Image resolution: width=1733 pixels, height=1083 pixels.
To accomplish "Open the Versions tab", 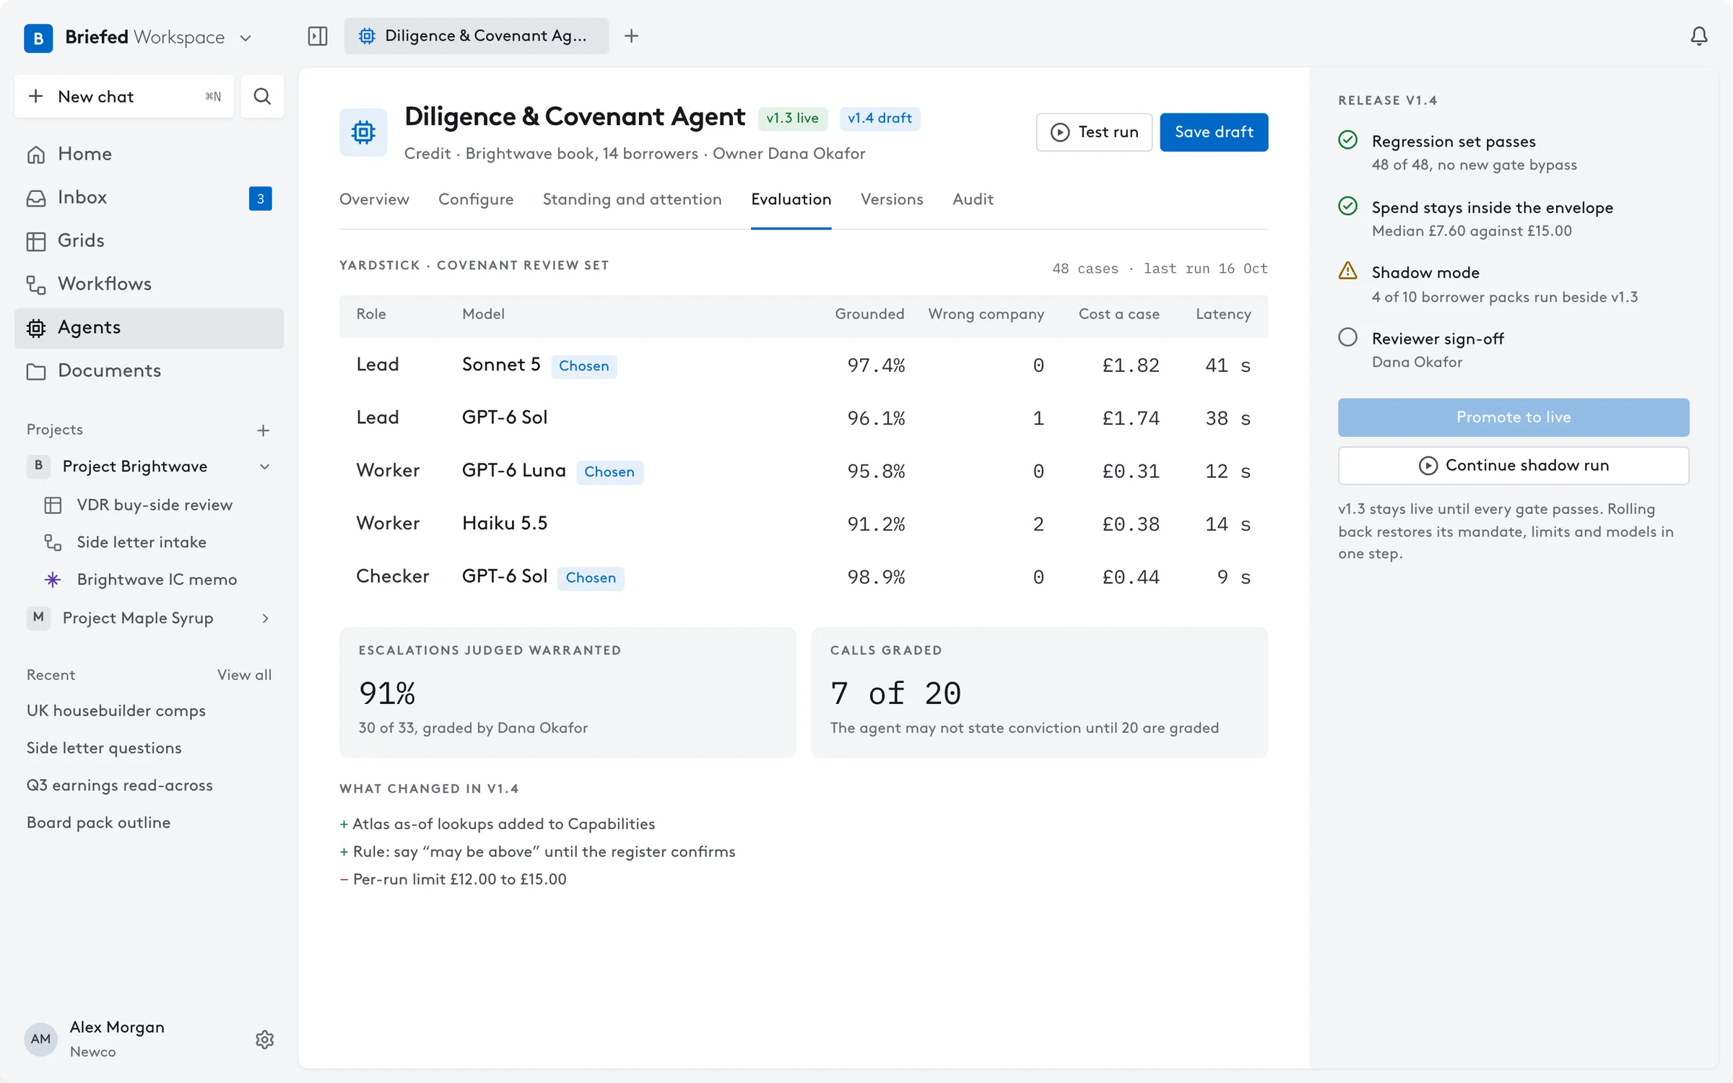I will point(892,199).
